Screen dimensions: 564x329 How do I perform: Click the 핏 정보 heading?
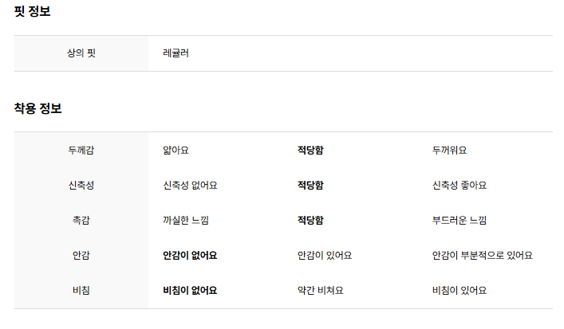[x=33, y=11]
